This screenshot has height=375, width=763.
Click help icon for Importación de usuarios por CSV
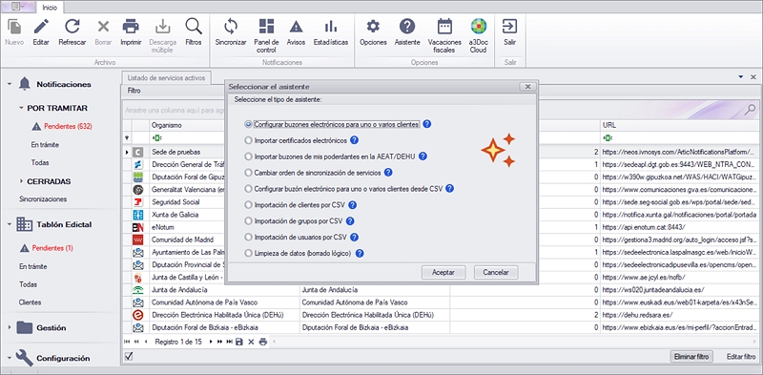click(x=354, y=238)
